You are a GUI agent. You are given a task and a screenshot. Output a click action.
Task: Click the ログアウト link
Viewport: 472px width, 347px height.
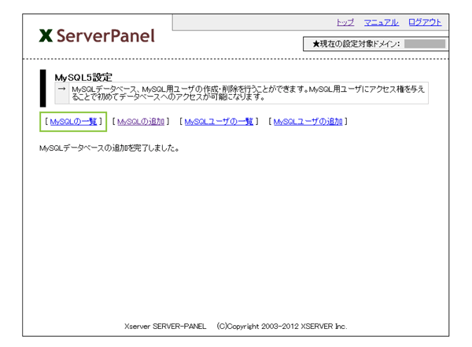425,22
